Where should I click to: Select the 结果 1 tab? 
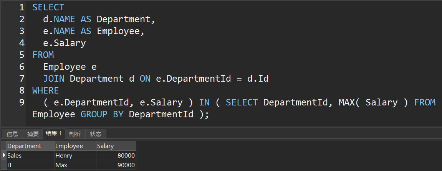[54, 133]
